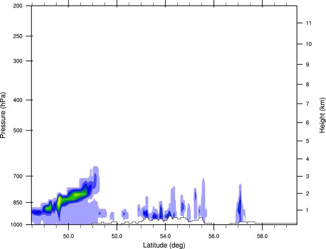Image resolution: width=326 pixels, height=249 pixels.
Task: Click the 54.0 latitude tick label
Action: tap(165, 236)
